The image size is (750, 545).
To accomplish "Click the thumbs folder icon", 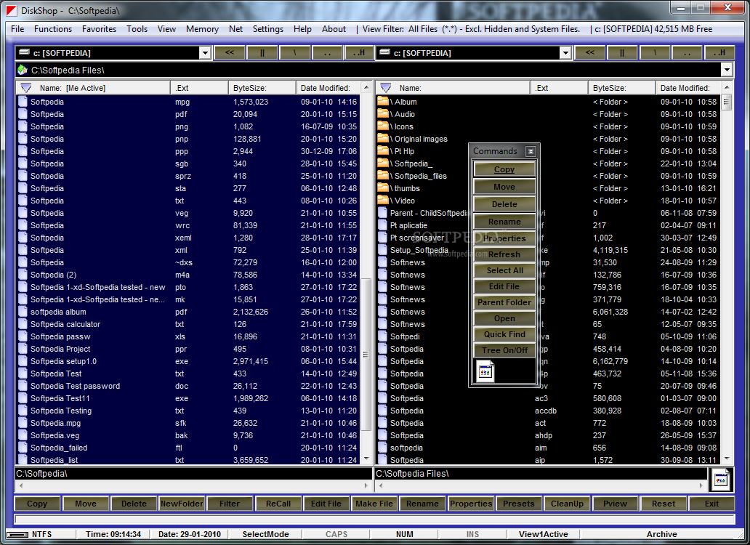I will coord(383,188).
